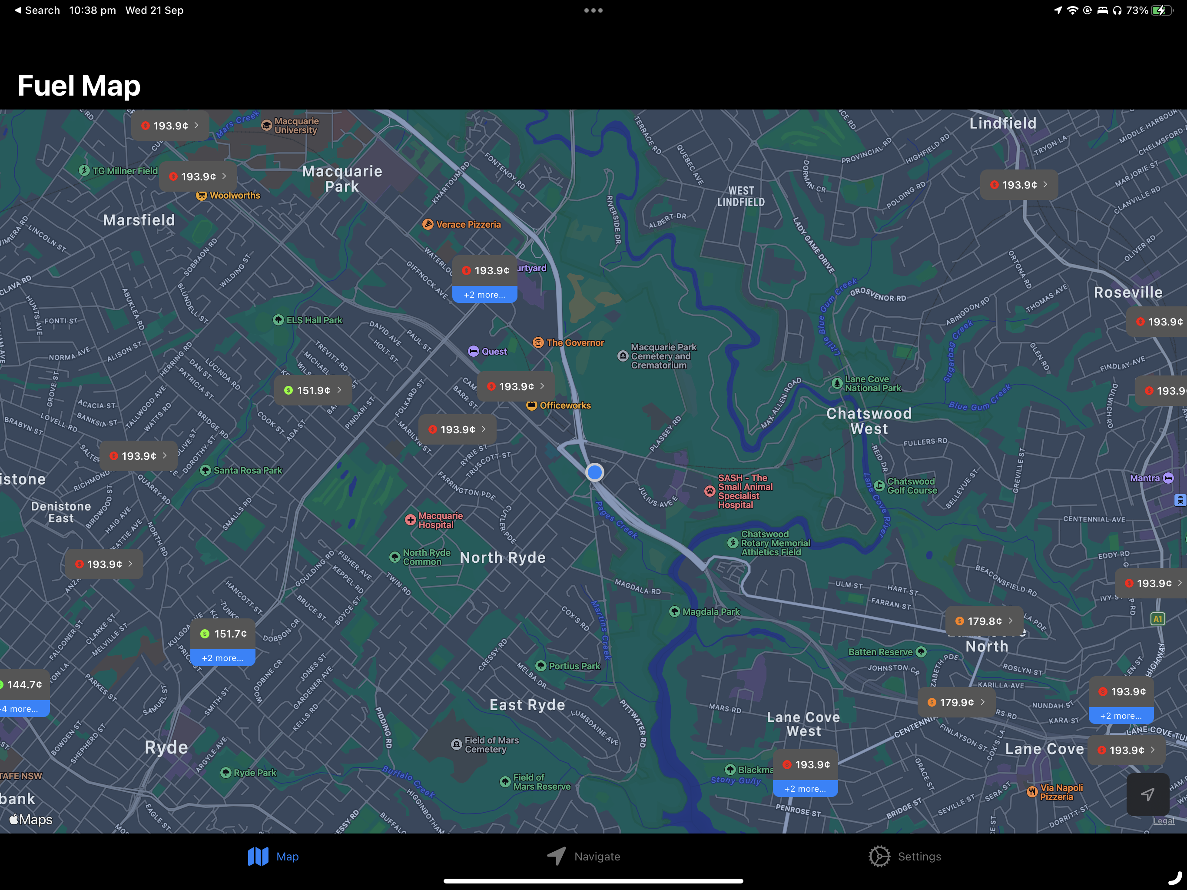Tap the Map tab icon
Viewport: 1187px width, 890px height.
pos(258,856)
